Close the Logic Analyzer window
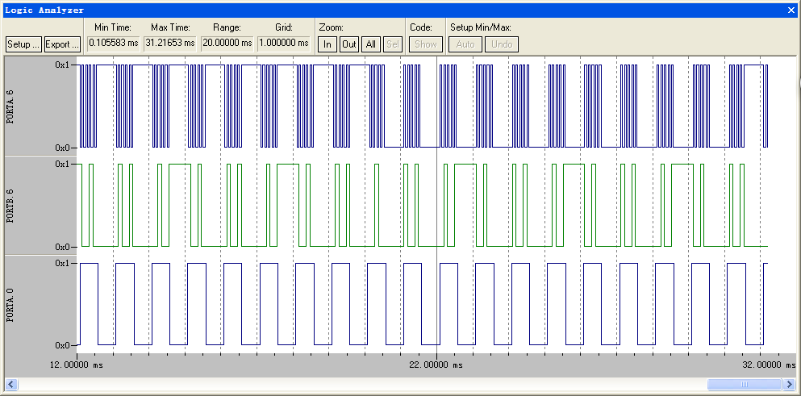Image resolution: width=801 pixels, height=396 pixels. [791, 10]
